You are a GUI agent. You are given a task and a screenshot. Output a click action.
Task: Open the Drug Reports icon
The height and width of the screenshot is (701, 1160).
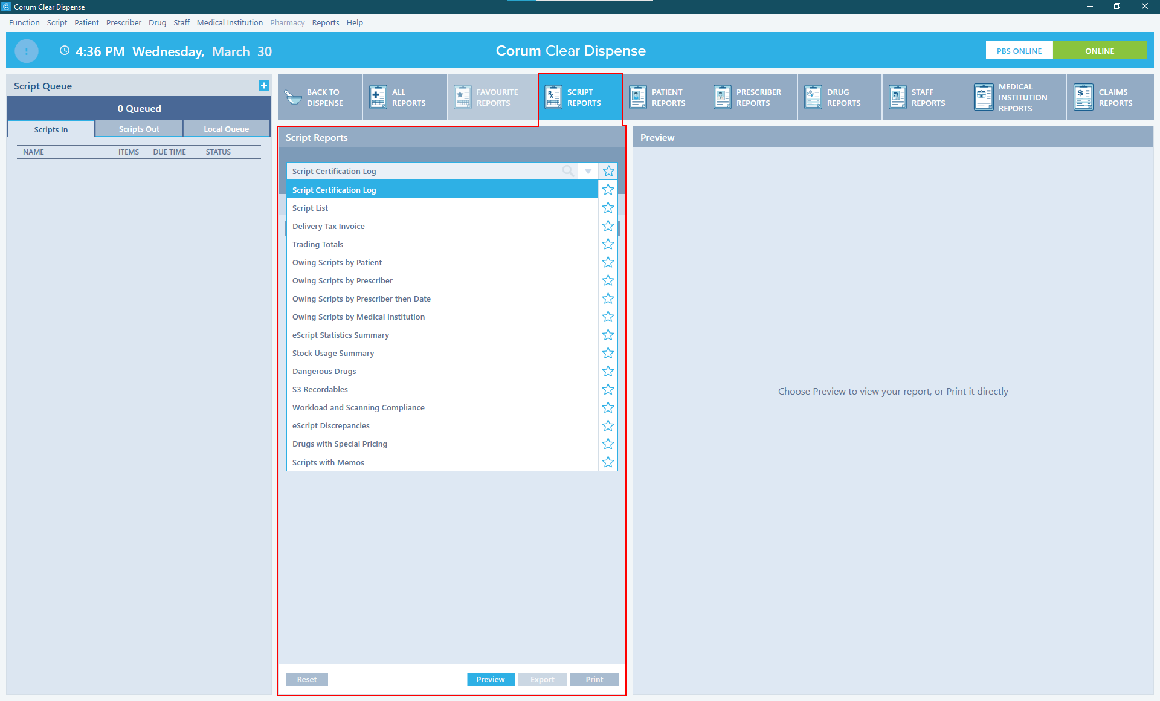click(x=813, y=97)
